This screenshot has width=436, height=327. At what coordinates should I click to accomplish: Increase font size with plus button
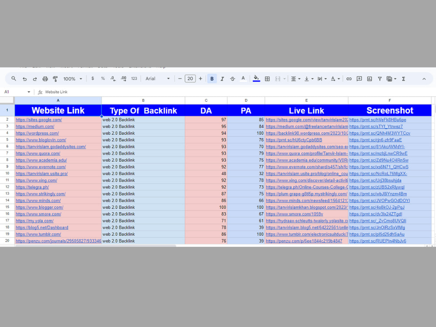point(201,78)
